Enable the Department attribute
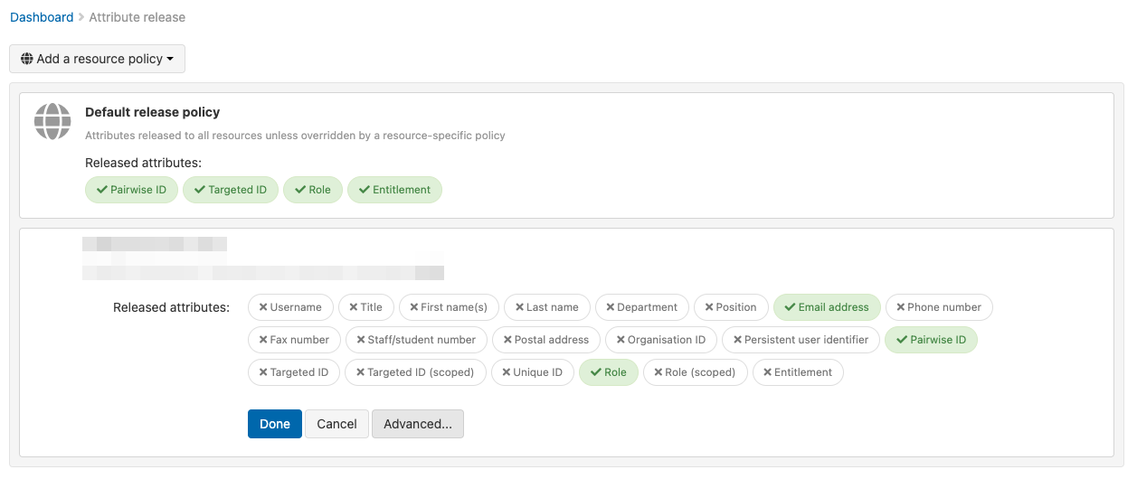Viewport: 1137px width, 479px height. coord(641,307)
